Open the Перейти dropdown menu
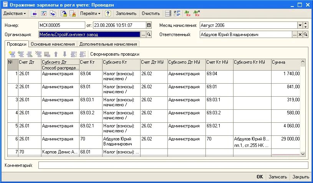Viewport: 313px width, 183px height. click(x=90, y=13)
